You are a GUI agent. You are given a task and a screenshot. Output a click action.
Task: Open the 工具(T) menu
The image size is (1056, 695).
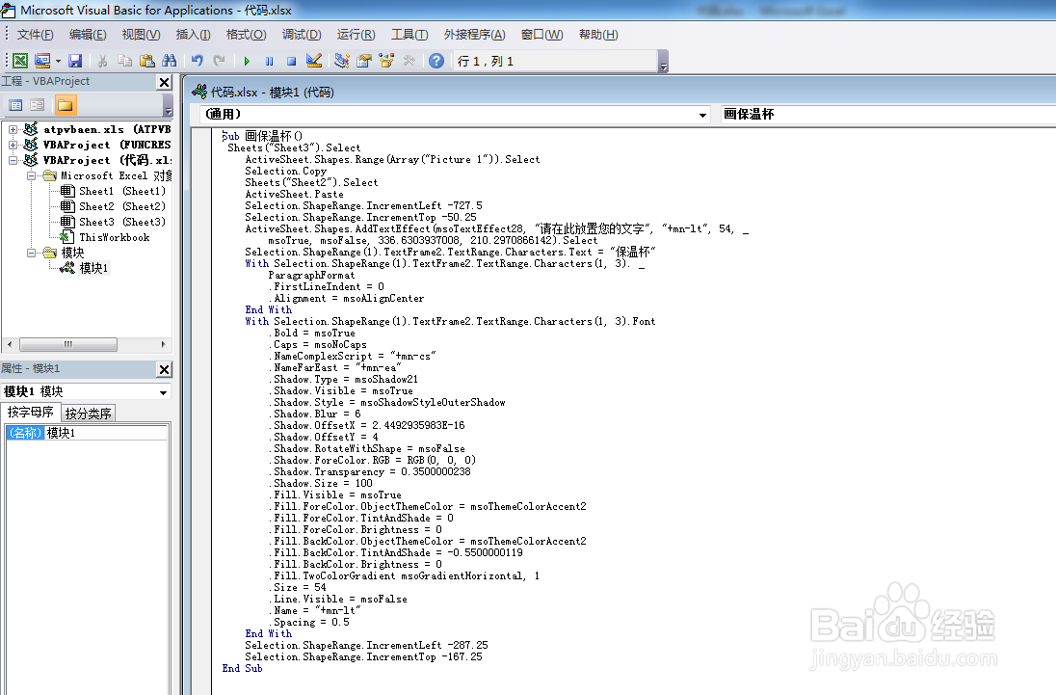(409, 35)
